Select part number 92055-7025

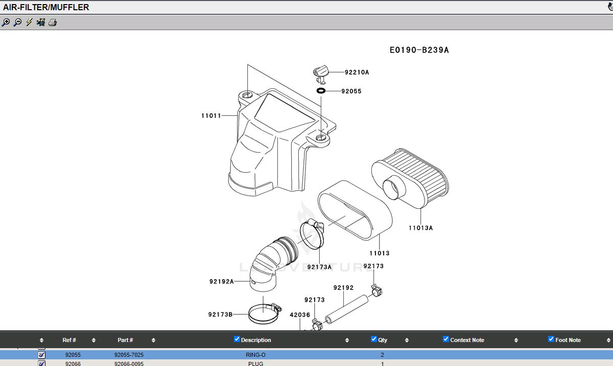pyautogui.click(x=125, y=355)
